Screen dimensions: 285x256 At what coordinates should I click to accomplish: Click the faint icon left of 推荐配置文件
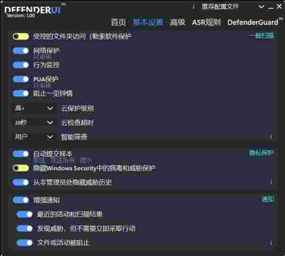tap(194, 7)
